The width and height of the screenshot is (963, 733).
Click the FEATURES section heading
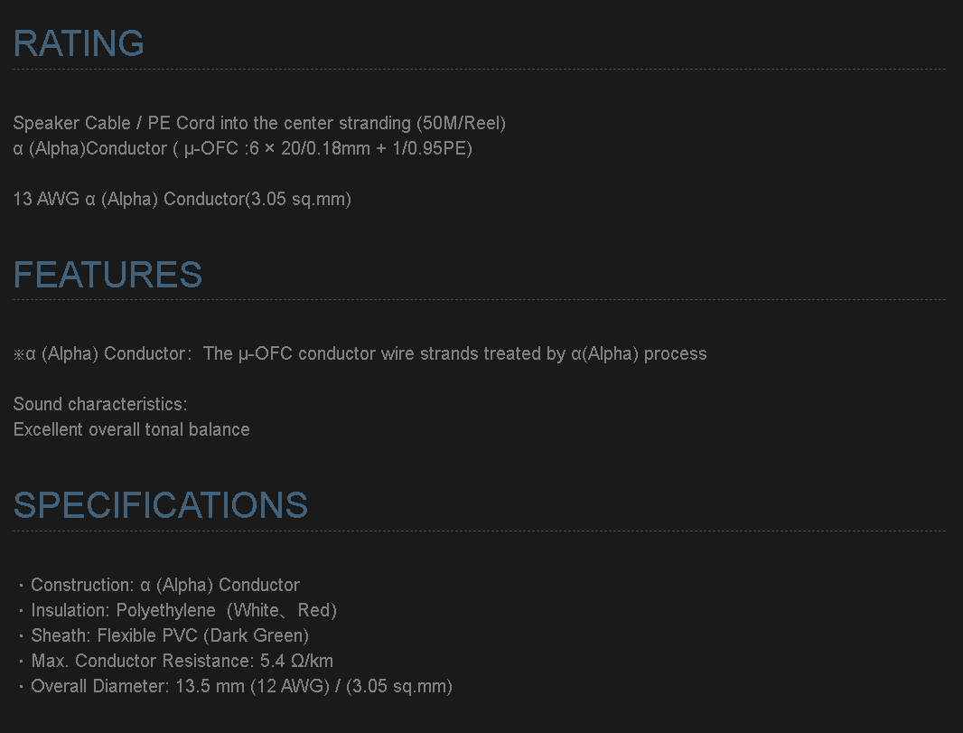tap(108, 275)
